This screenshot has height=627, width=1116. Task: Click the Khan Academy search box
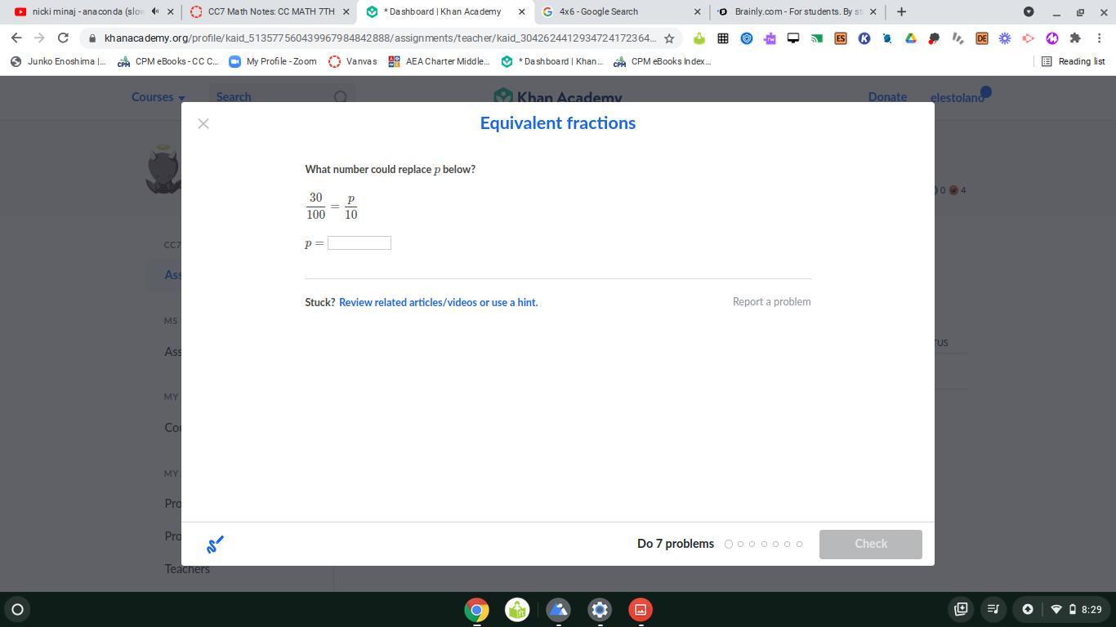click(282, 96)
